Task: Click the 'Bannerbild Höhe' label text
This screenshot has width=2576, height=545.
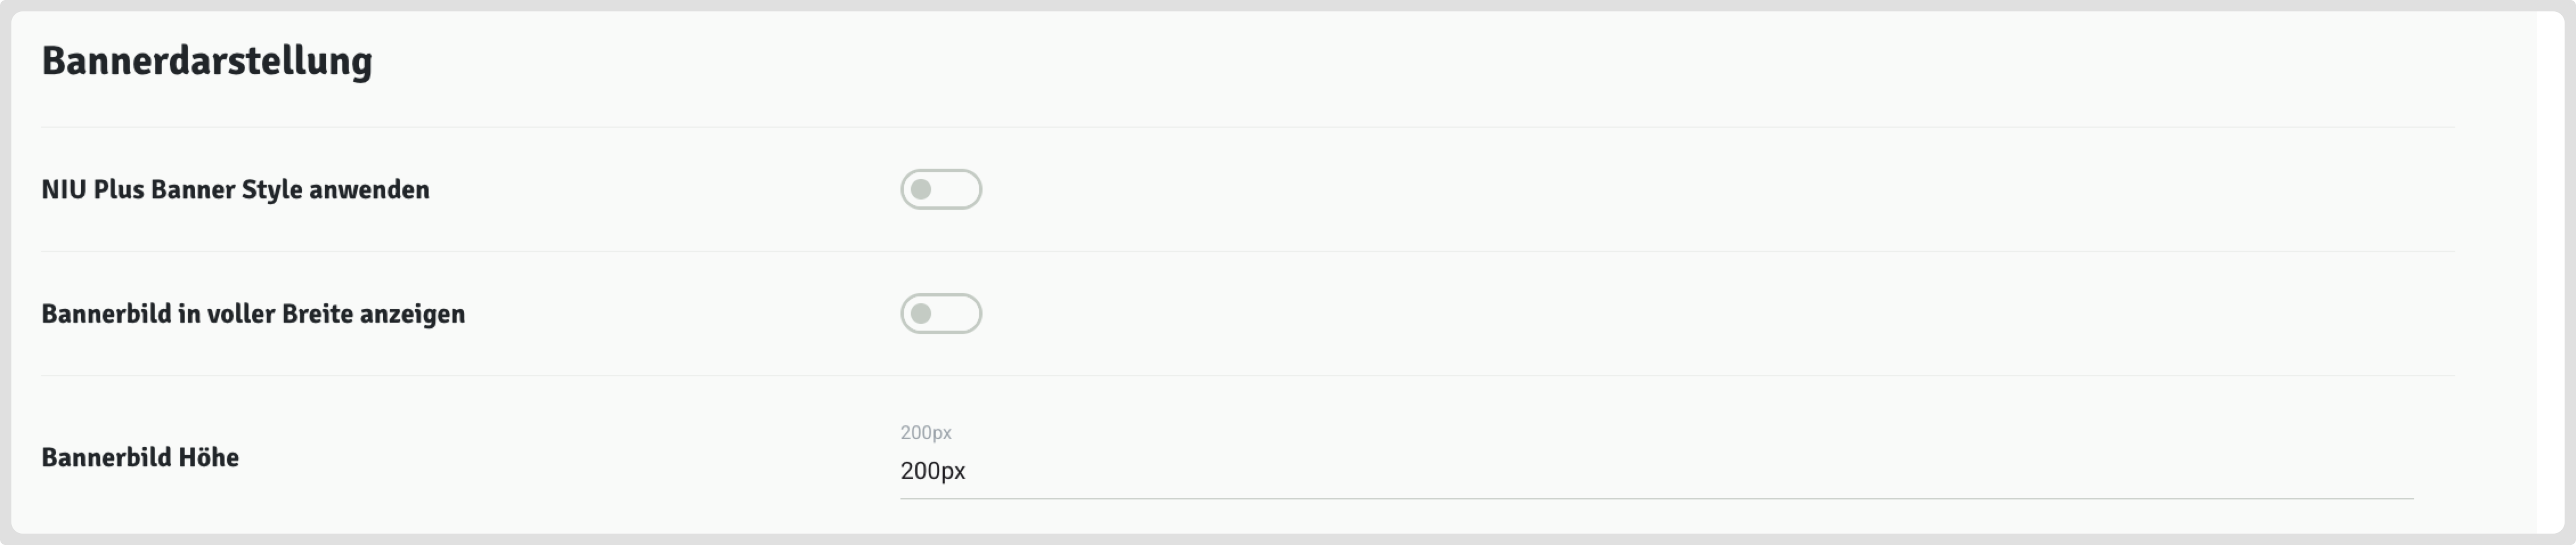Action: click(x=140, y=458)
